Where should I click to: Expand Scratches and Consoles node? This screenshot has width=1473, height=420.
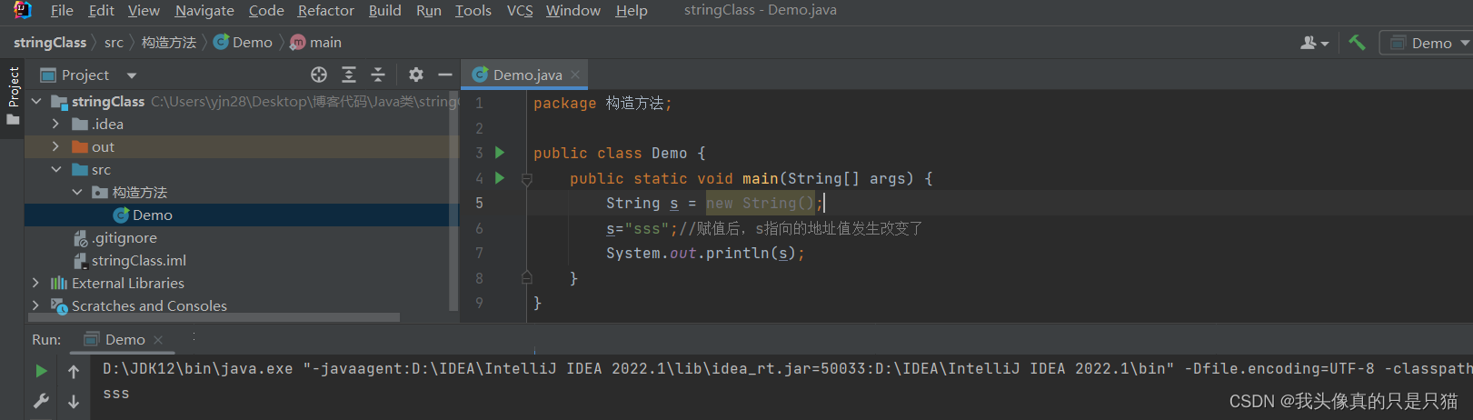tap(36, 305)
